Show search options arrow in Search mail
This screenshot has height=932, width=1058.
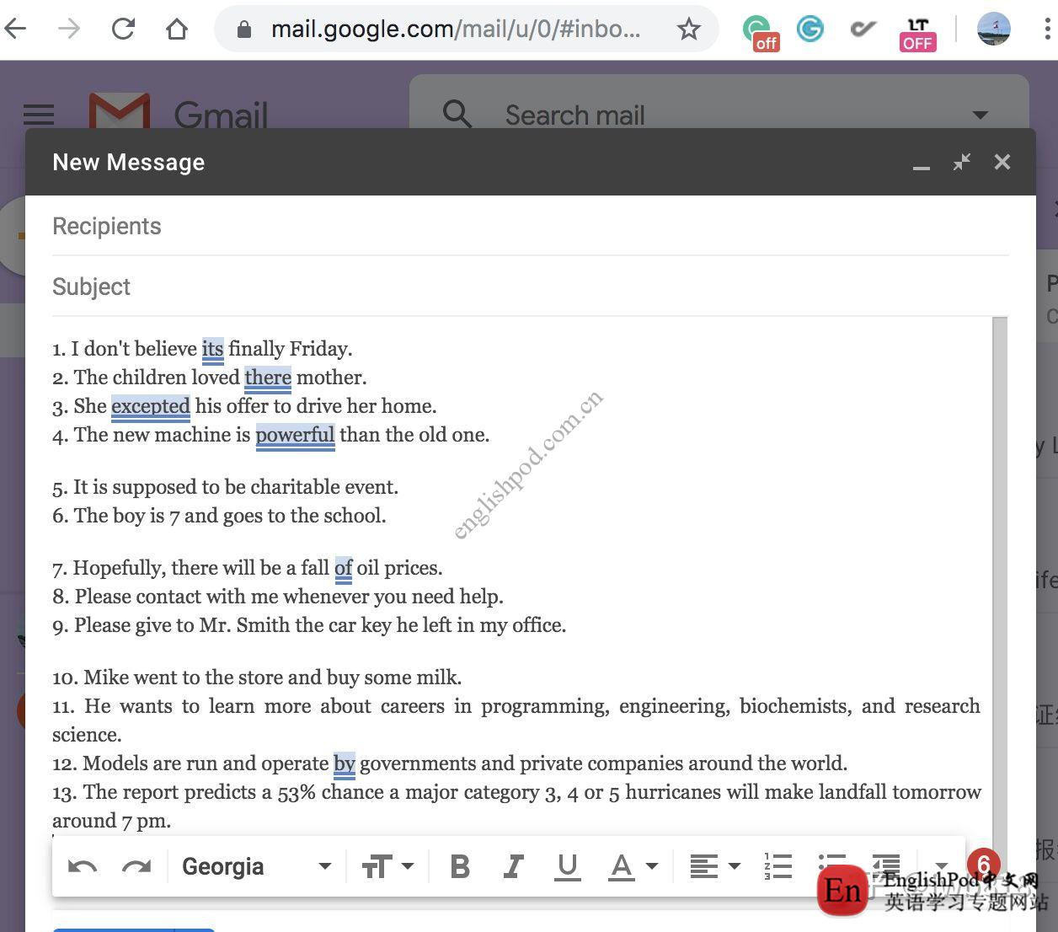(x=980, y=115)
